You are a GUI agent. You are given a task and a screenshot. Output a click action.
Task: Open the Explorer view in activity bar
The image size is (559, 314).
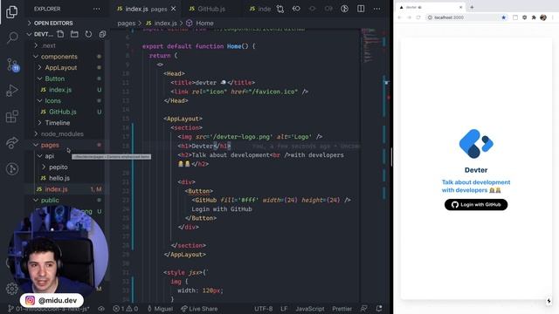(x=11, y=11)
